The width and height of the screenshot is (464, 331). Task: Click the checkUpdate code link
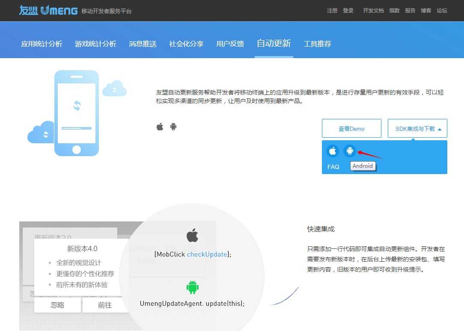click(207, 254)
